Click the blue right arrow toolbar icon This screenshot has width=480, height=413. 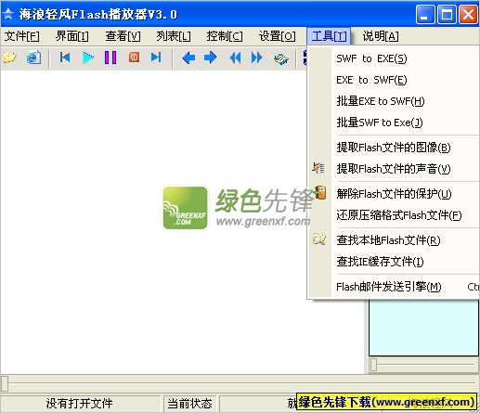pos(211,58)
